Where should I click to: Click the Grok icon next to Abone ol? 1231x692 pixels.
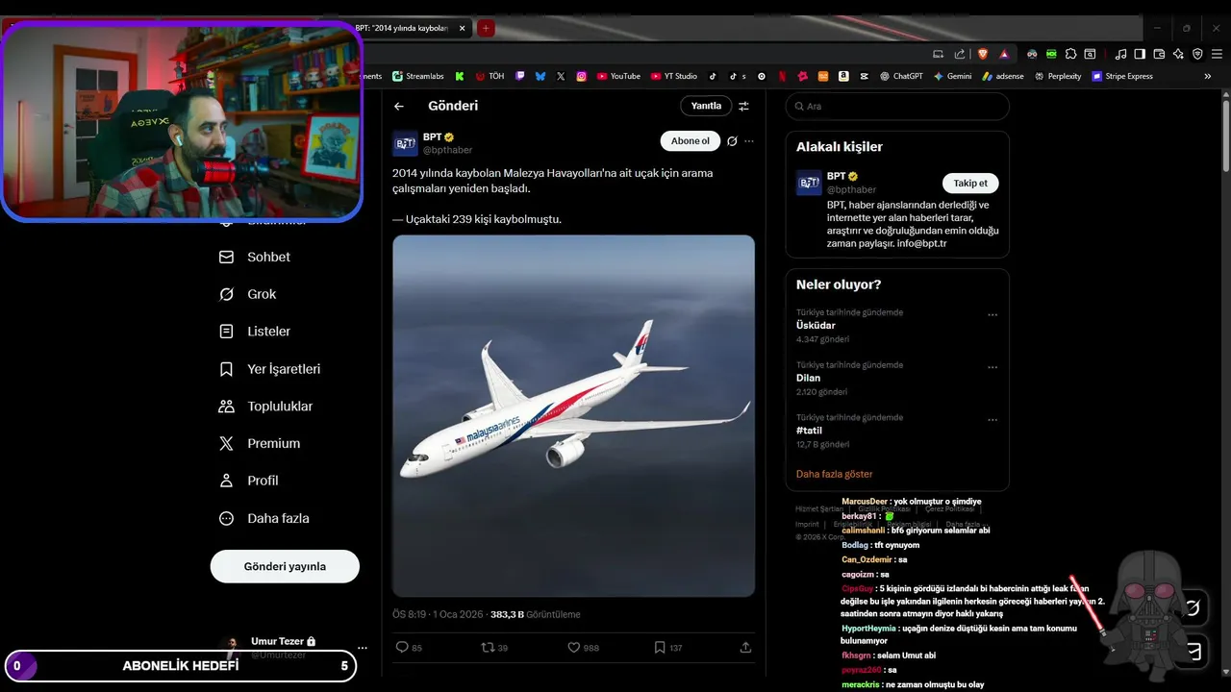pos(732,141)
